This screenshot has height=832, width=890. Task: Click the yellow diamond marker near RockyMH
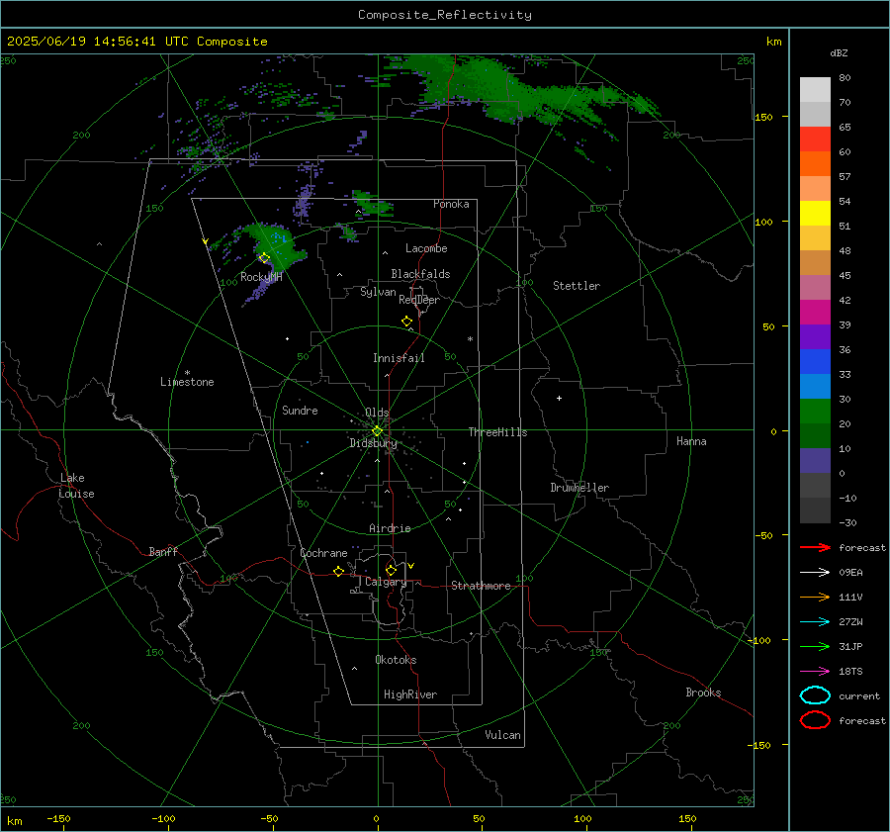point(264,258)
